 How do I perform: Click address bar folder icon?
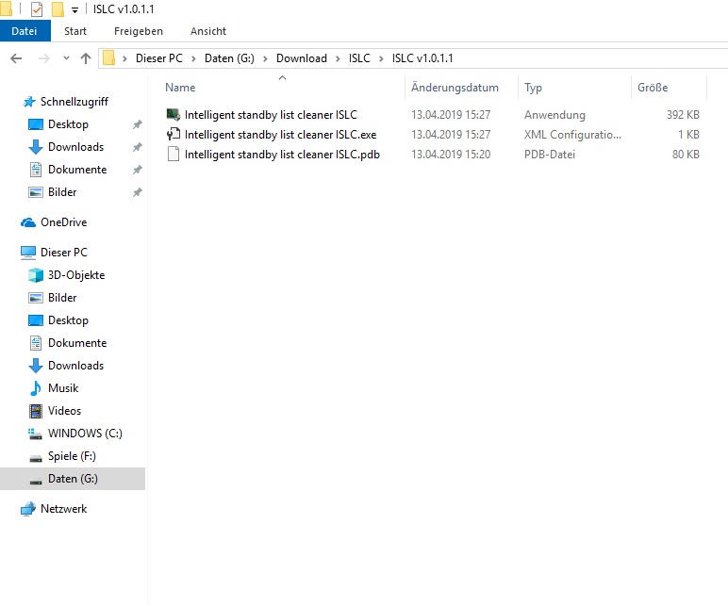tap(108, 58)
